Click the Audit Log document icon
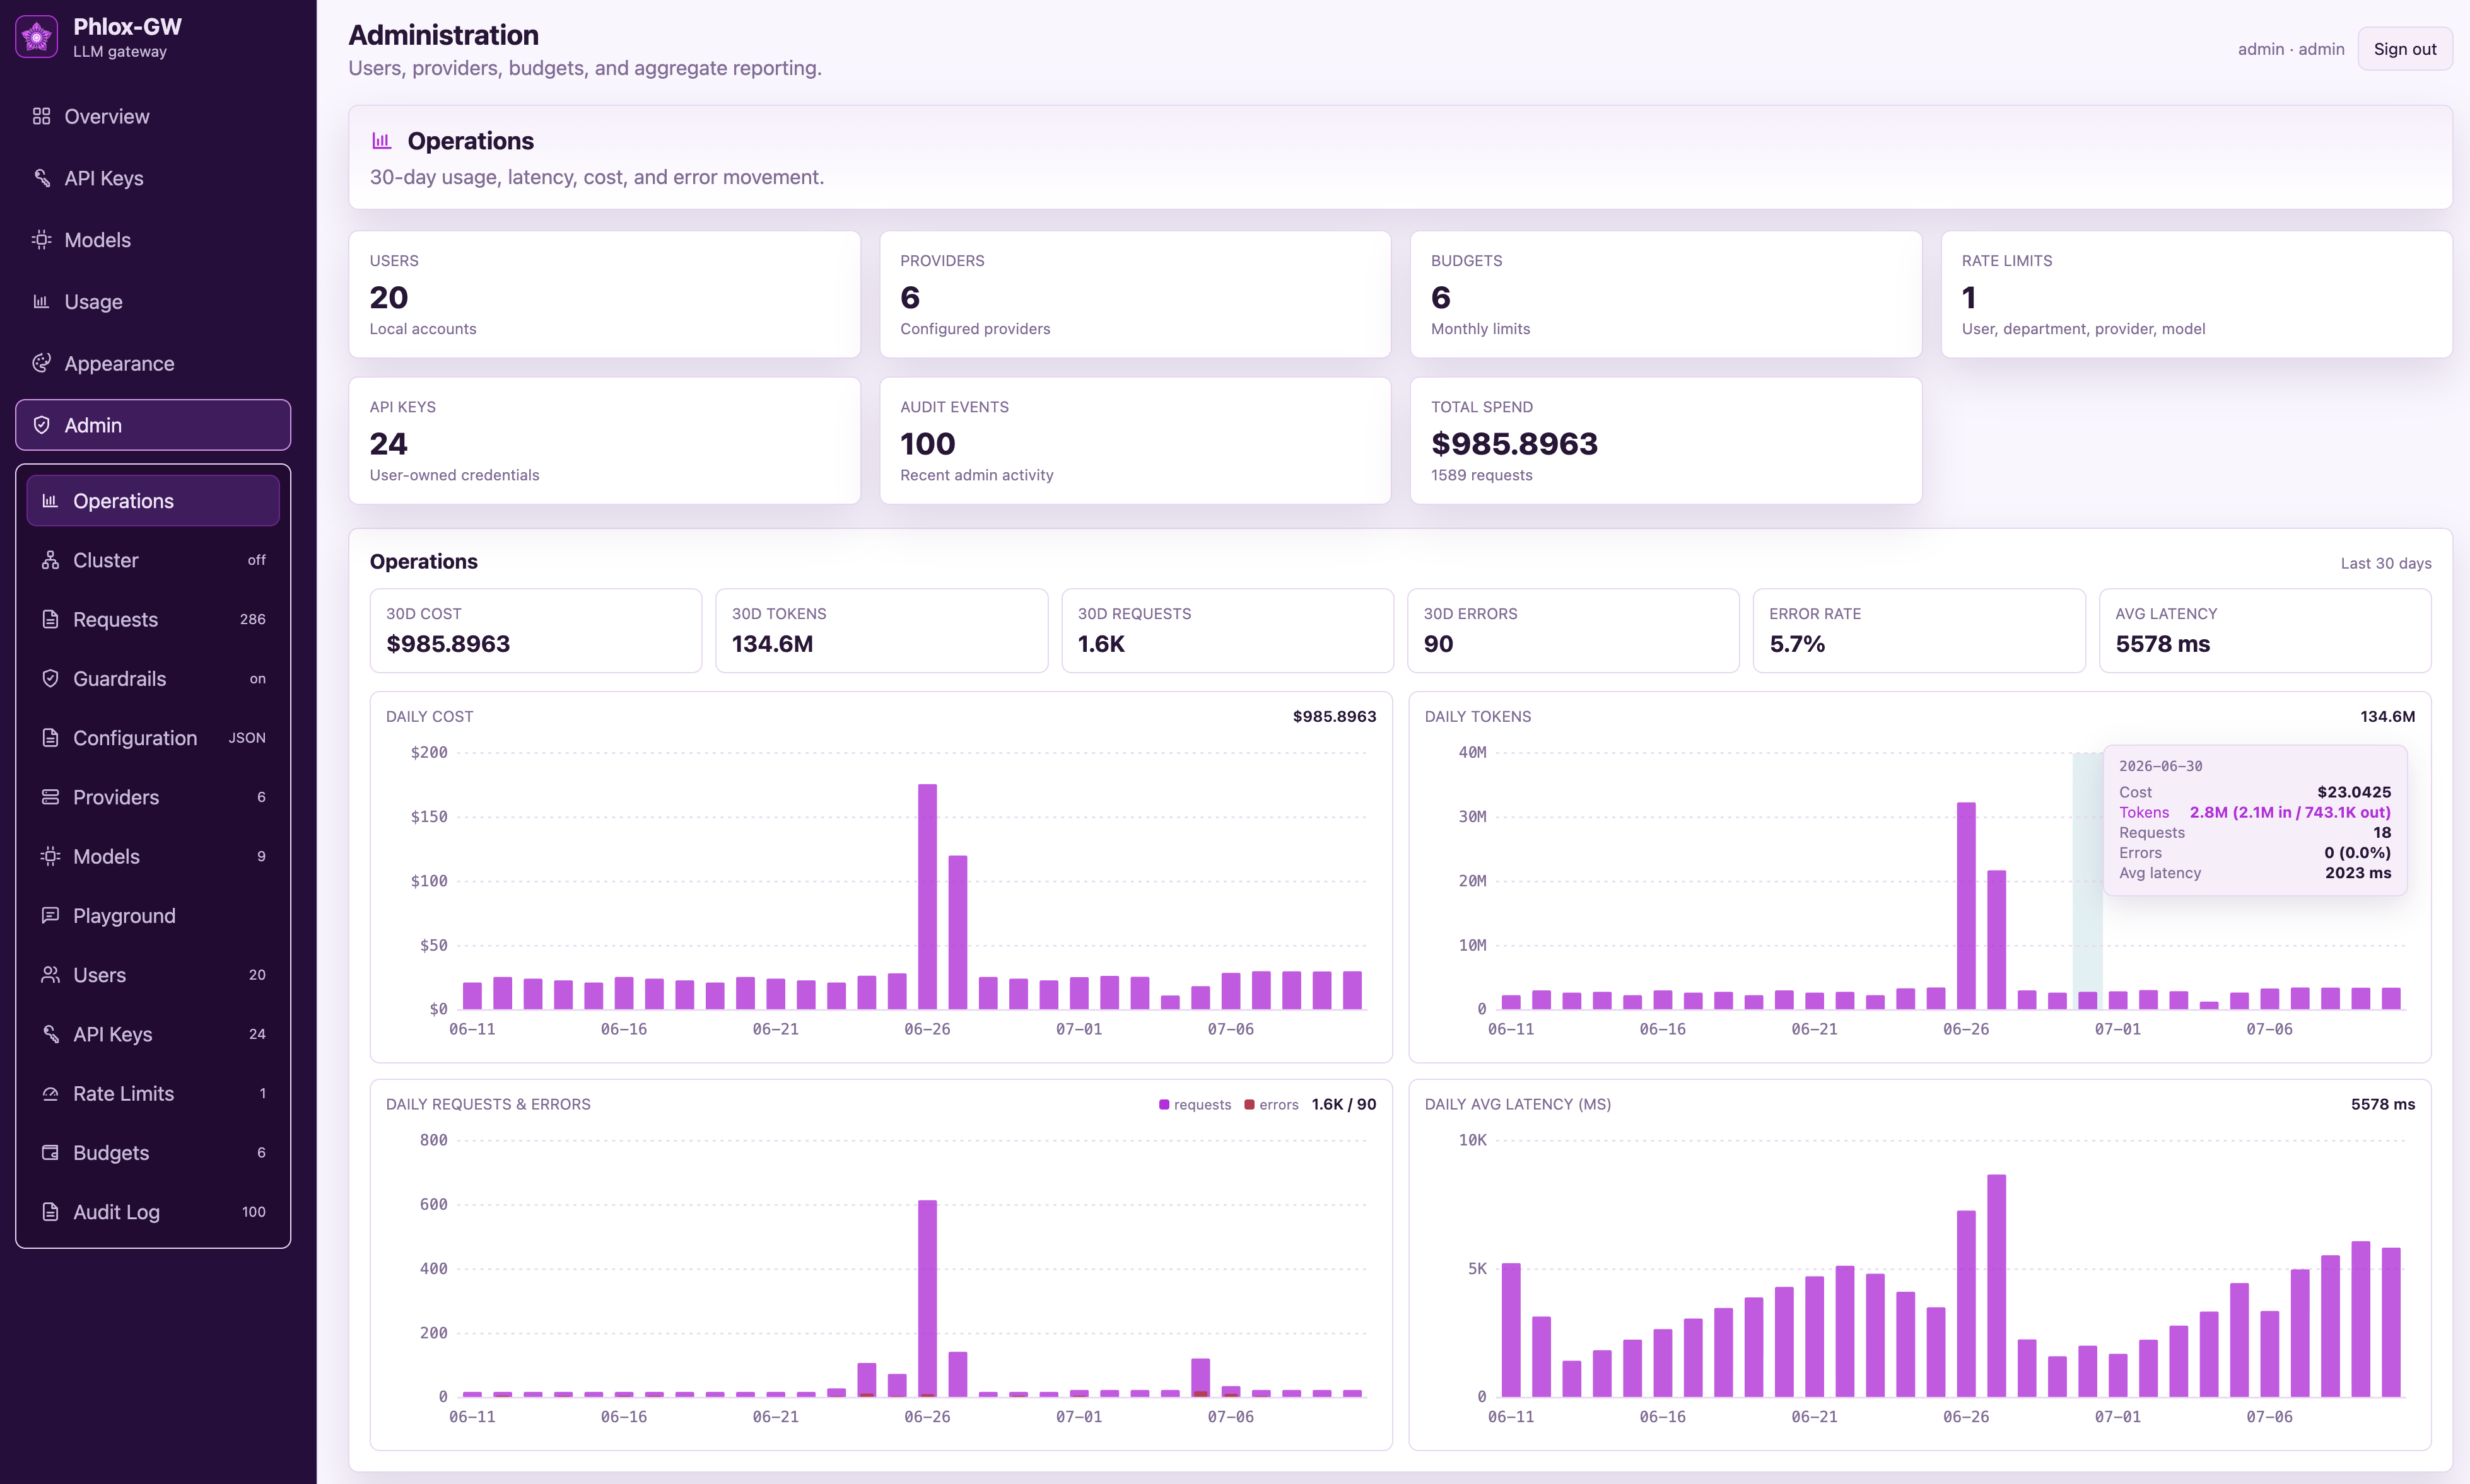 point(50,1212)
